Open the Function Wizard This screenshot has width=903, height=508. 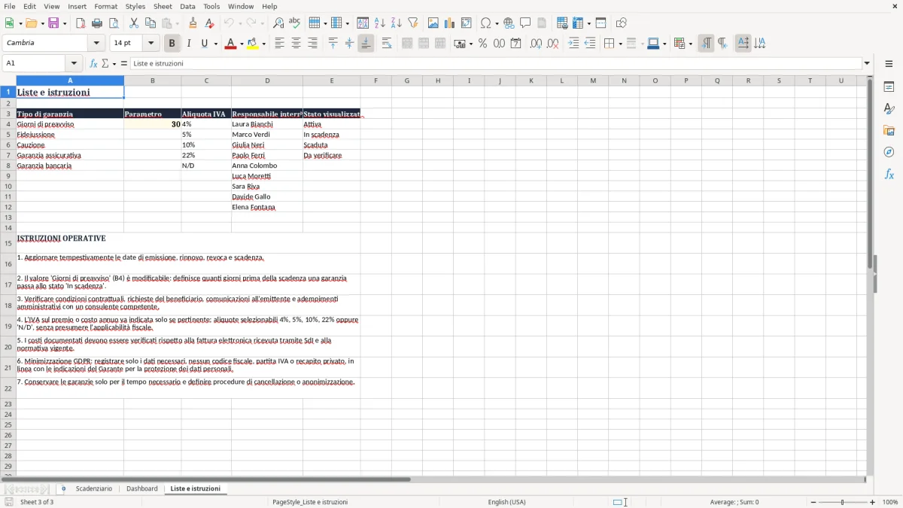[x=93, y=63]
